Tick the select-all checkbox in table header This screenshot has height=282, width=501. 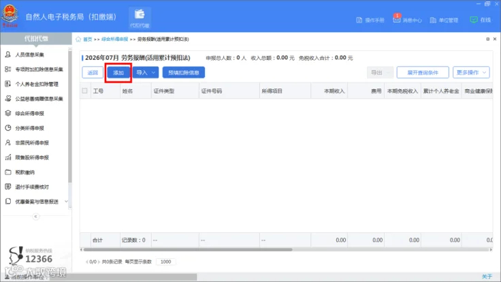pos(84,91)
